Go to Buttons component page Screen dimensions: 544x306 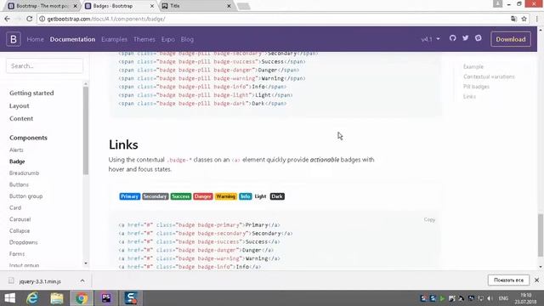pyautogui.click(x=19, y=184)
